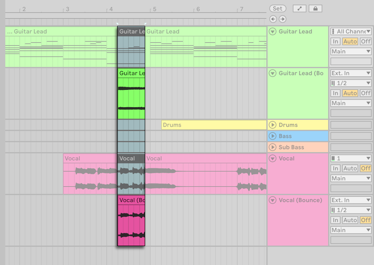Click bar 4 on the timeline ruler
This screenshot has width=374, height=265.
tap(111, 9)
